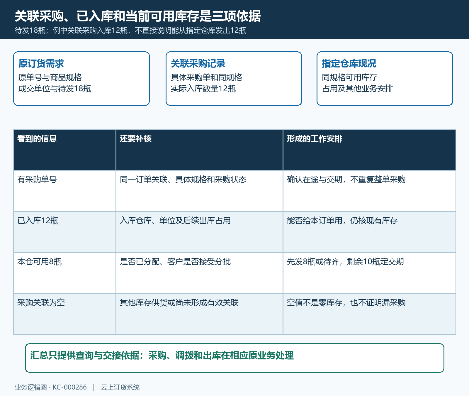Select the 关联采购记录 card heading
The image size is (469, 396).
[198, 64]
